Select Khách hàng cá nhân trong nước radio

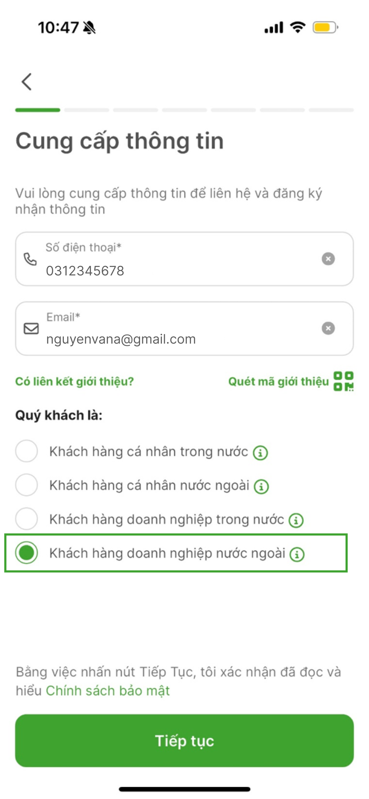coord(27,451)
